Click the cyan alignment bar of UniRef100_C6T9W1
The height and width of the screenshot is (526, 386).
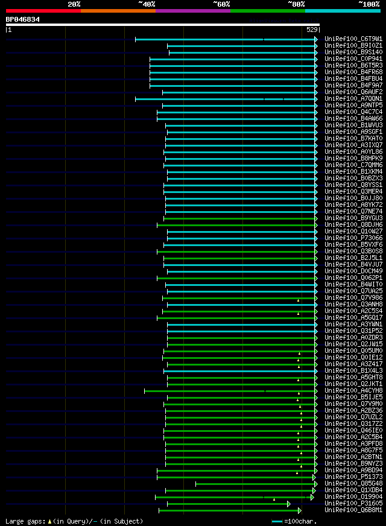coord(225,40)
